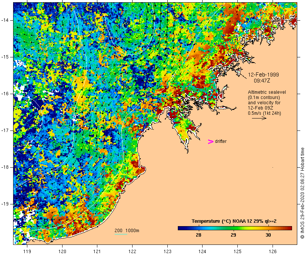Image resolution: width=307 pixels, height=255 pixels.
Task: Click the latitude axis label '-14'
Action: (x=5, y=20)
